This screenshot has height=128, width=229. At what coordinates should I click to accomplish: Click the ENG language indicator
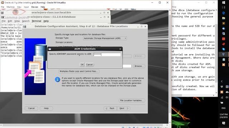(223, 108)
